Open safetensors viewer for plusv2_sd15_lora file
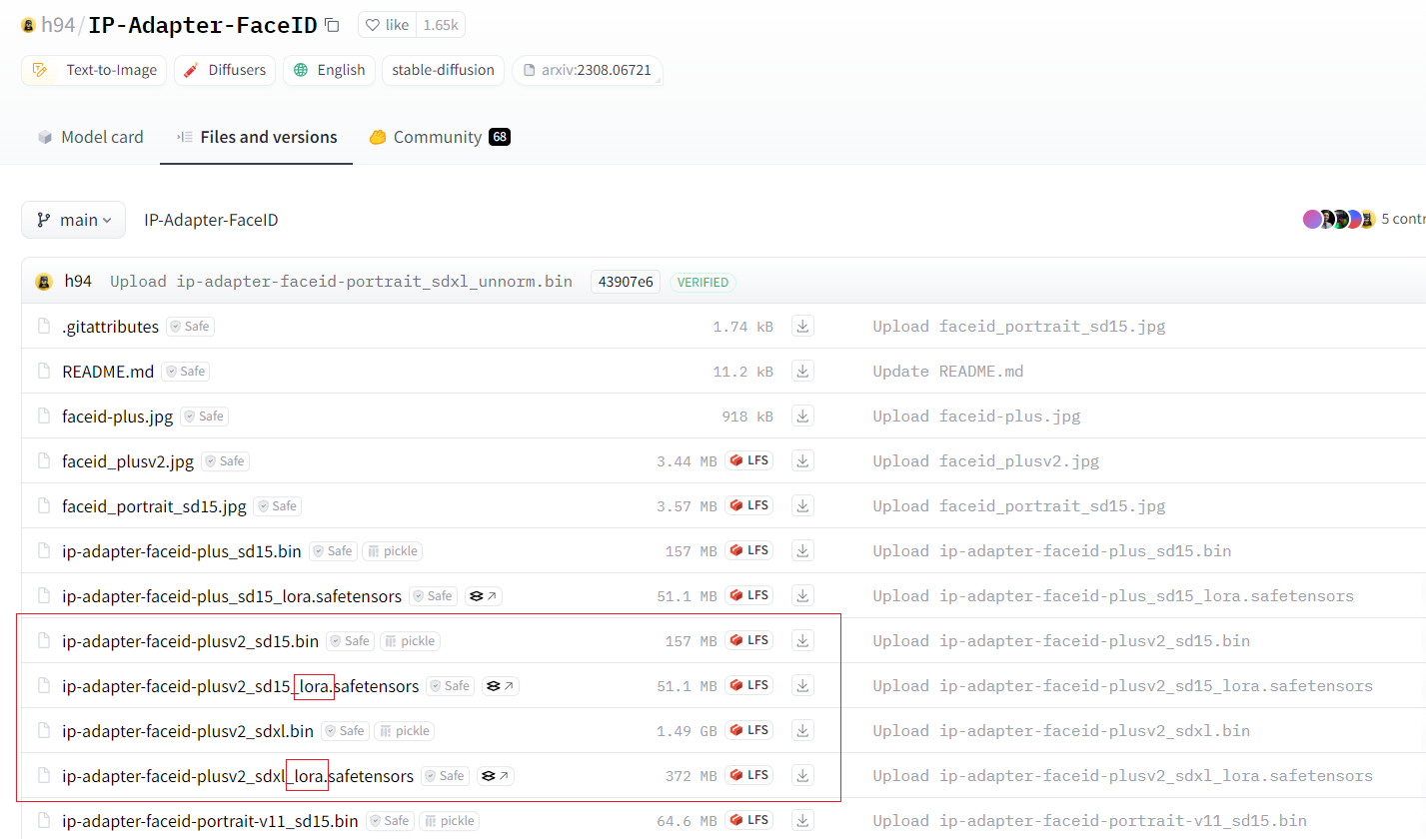The image size is (1426, 839). coord(501,686)
